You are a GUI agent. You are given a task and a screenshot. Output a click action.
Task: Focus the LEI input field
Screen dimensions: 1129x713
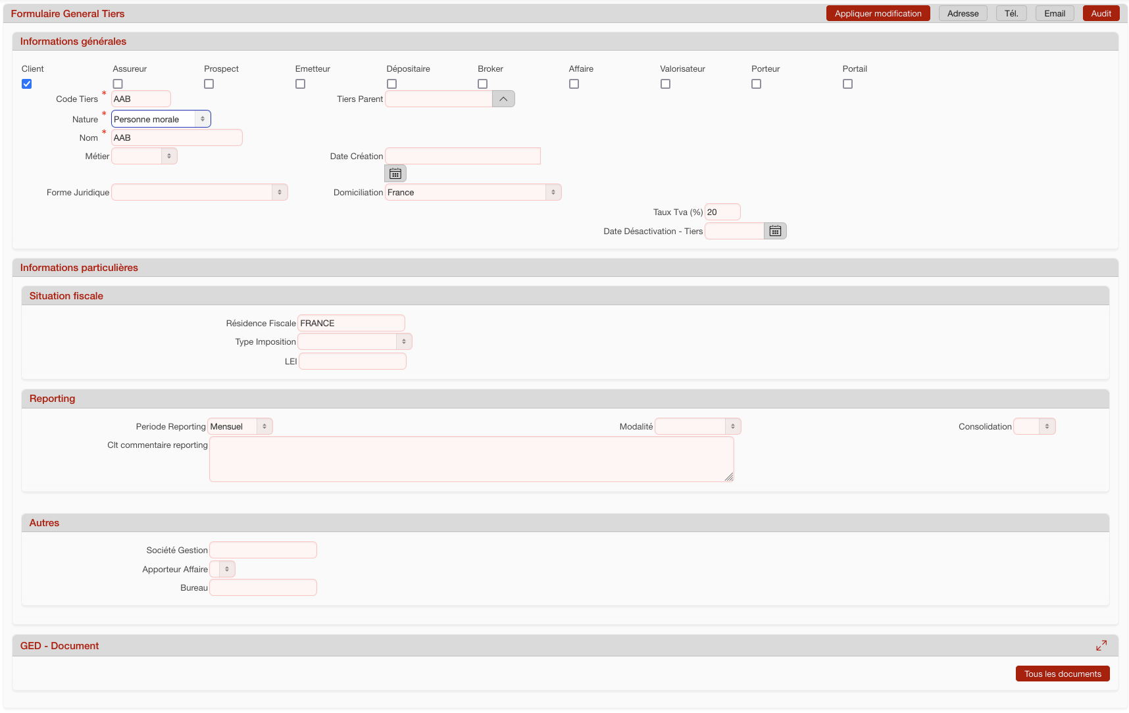[352, 362]
